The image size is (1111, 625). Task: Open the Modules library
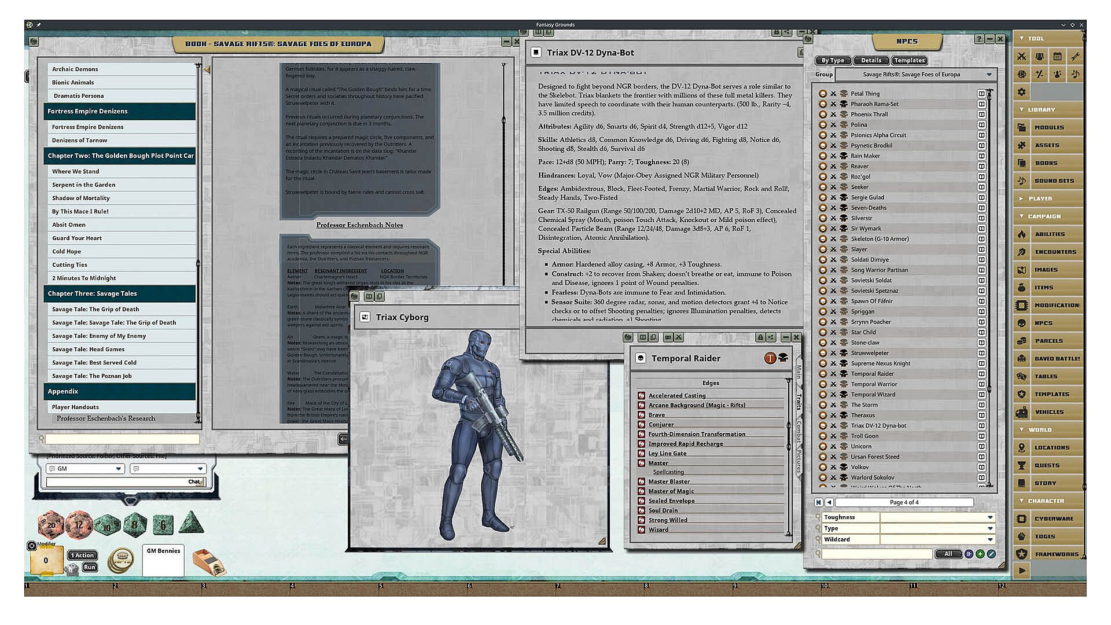click(x=1049, y=127)
